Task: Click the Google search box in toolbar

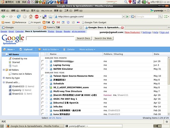Action: (147, 17)
